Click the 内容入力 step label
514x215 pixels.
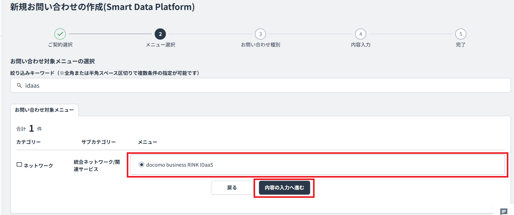[361, 45]
